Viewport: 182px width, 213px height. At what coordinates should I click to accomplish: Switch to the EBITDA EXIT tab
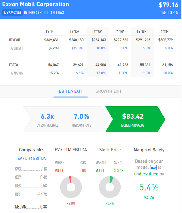71,91
